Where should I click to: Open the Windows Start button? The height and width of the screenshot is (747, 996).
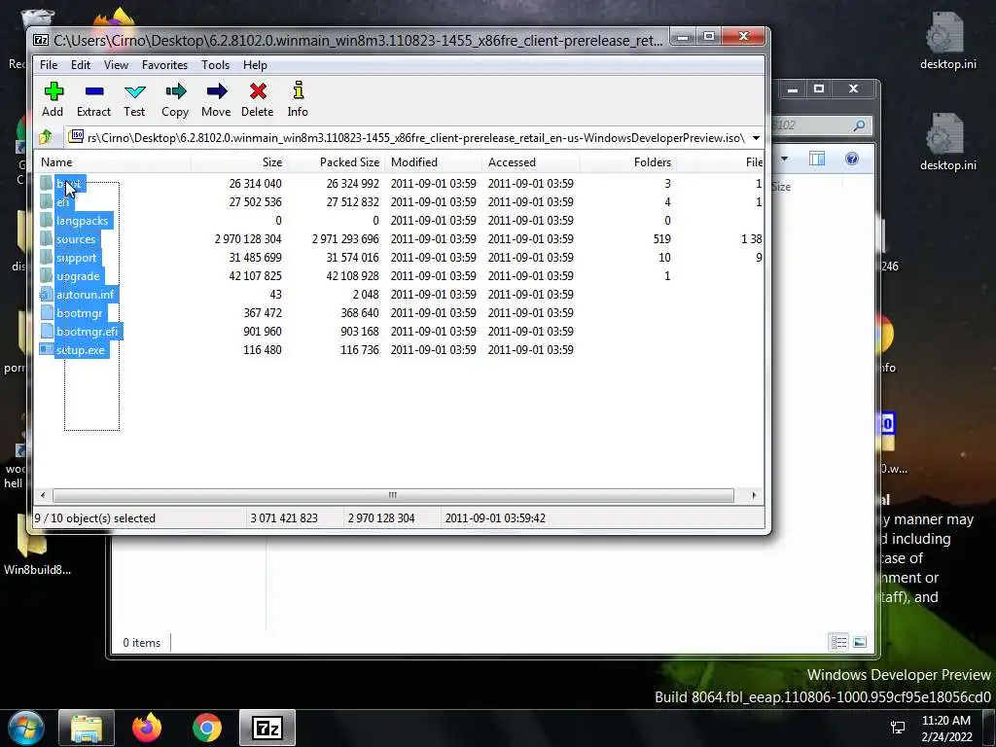(x=26, y=728)
